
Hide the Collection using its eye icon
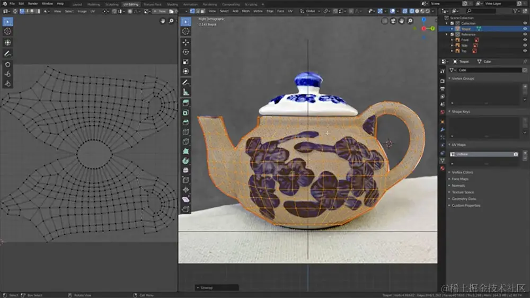click(x=525, y=23)
